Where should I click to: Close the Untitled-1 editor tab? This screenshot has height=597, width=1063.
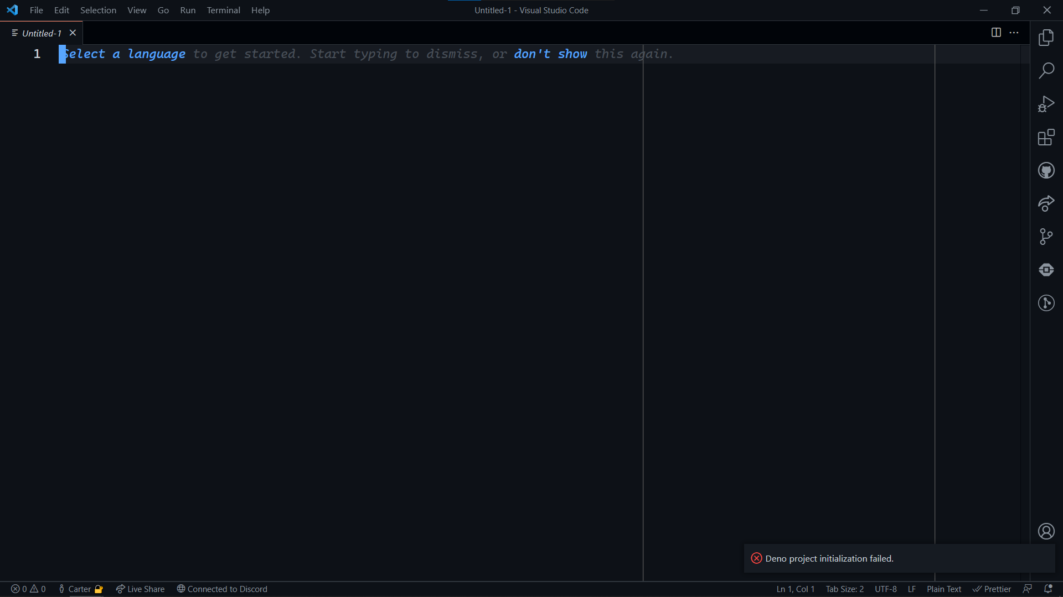pos(73,33)
